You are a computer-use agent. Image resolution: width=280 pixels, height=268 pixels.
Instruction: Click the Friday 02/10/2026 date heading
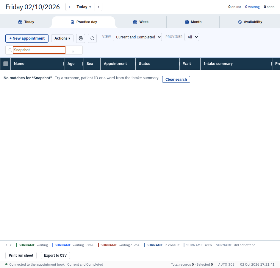coord(32,7)
